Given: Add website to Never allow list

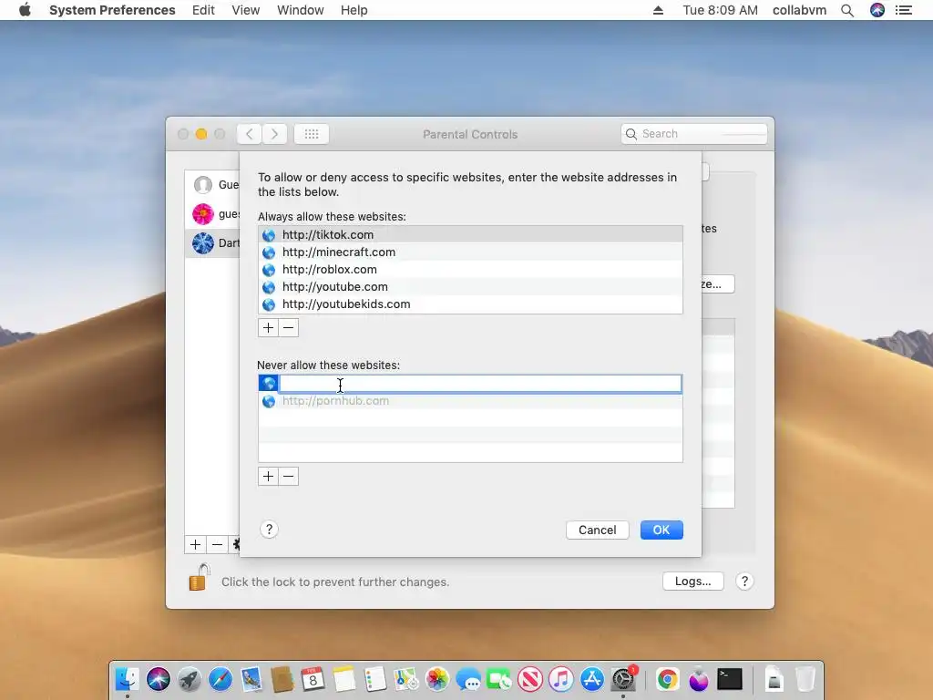Looking at the screenshot, I should tap(268, 476).
